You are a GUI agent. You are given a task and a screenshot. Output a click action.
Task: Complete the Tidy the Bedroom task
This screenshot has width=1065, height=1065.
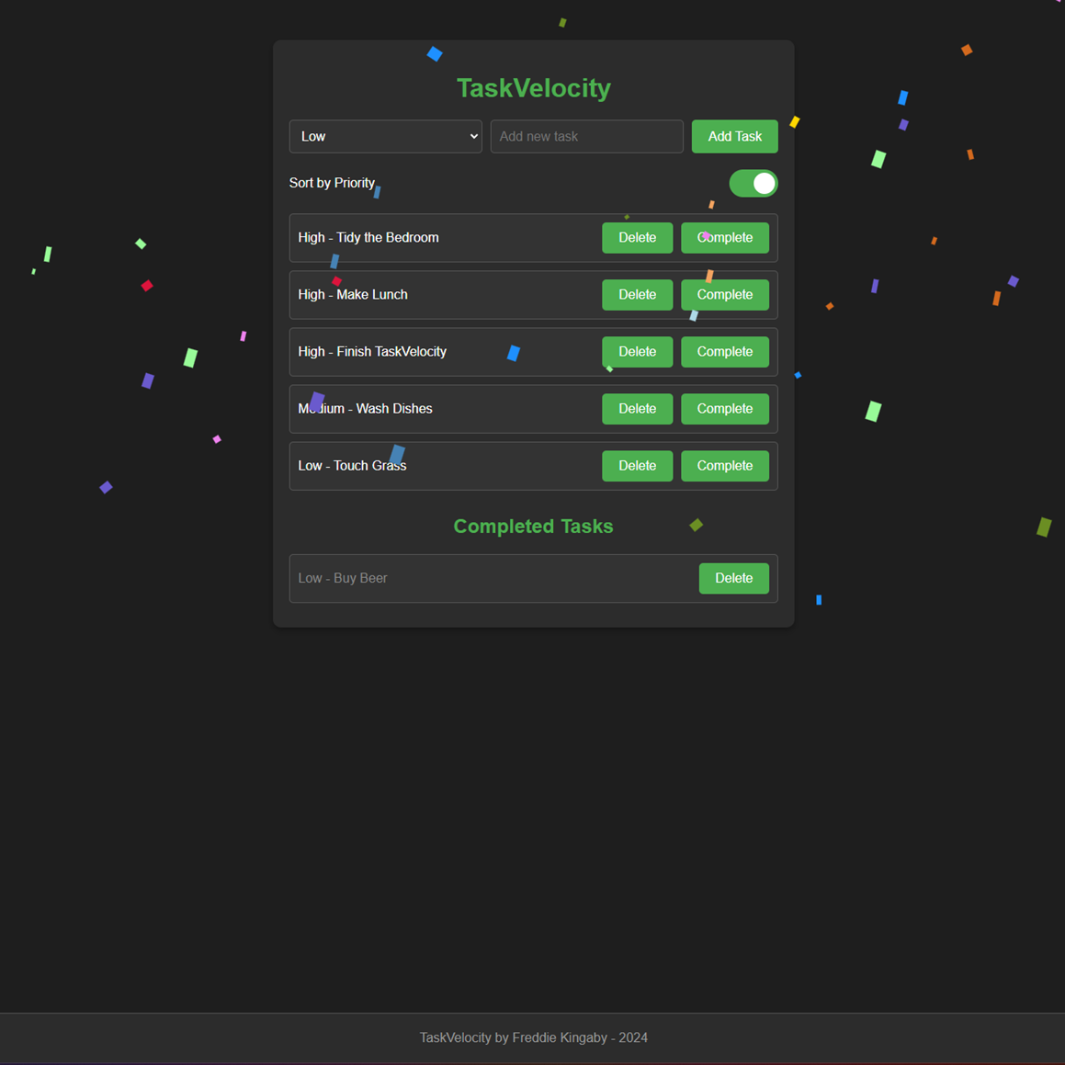click(724, 238)
